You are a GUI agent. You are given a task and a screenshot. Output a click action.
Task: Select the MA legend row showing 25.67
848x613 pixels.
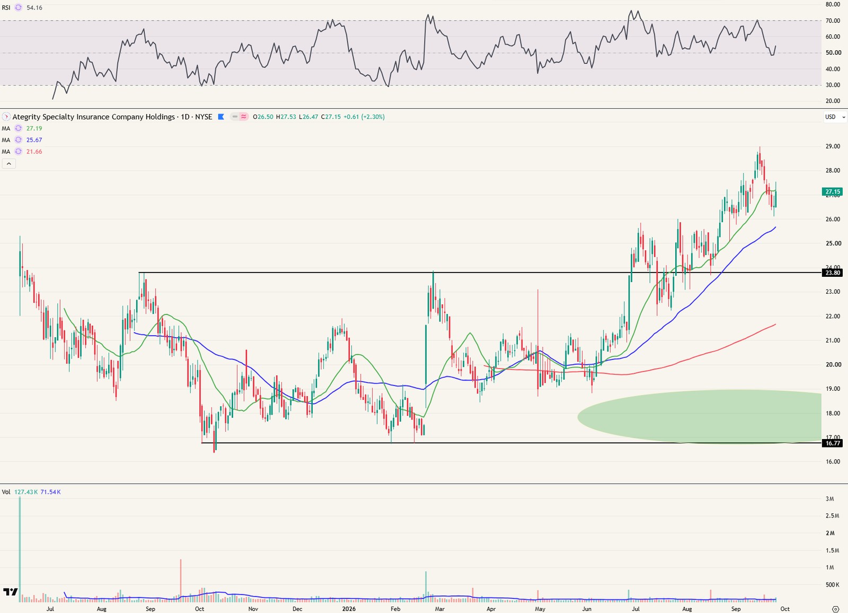[x=22, y=140]
